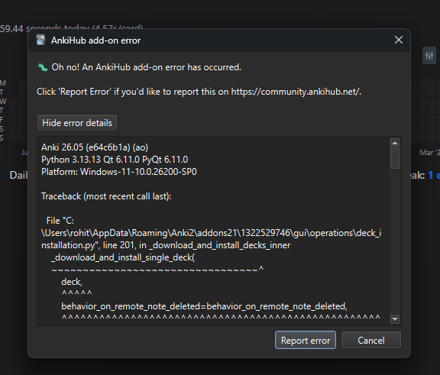440x375 pixels.
Task: Open the sliders settings icon behind the dialog
Action: [x=429, y=56]
